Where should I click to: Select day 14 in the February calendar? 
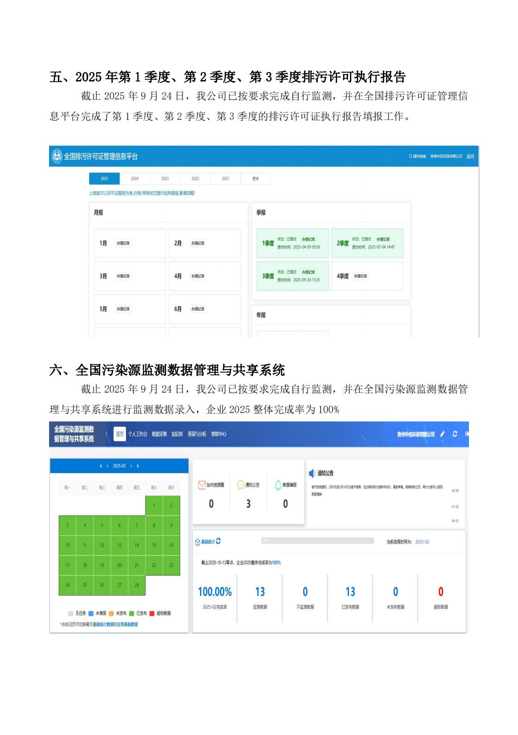click(137, 545)
